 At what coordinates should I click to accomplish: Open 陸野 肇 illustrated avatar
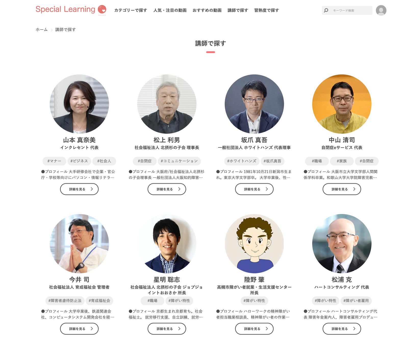254,244
